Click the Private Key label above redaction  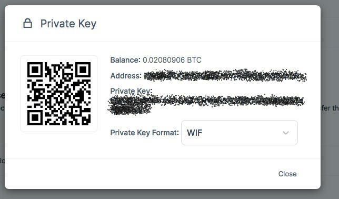coord(131,91)
